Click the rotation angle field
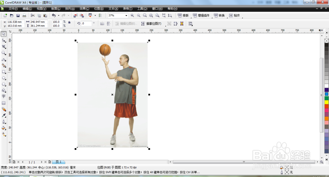Image resolution: width=329 pixels, height=177 pixels. (x=87, y=23)
